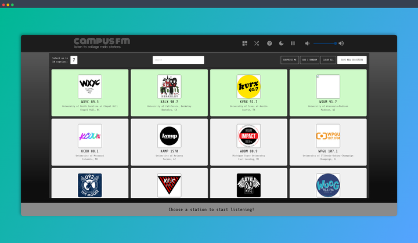This screenshot has height=243, width=418.
Task: Deselect the WXYC 89.3 station card
Action: (x=89, y=93)
